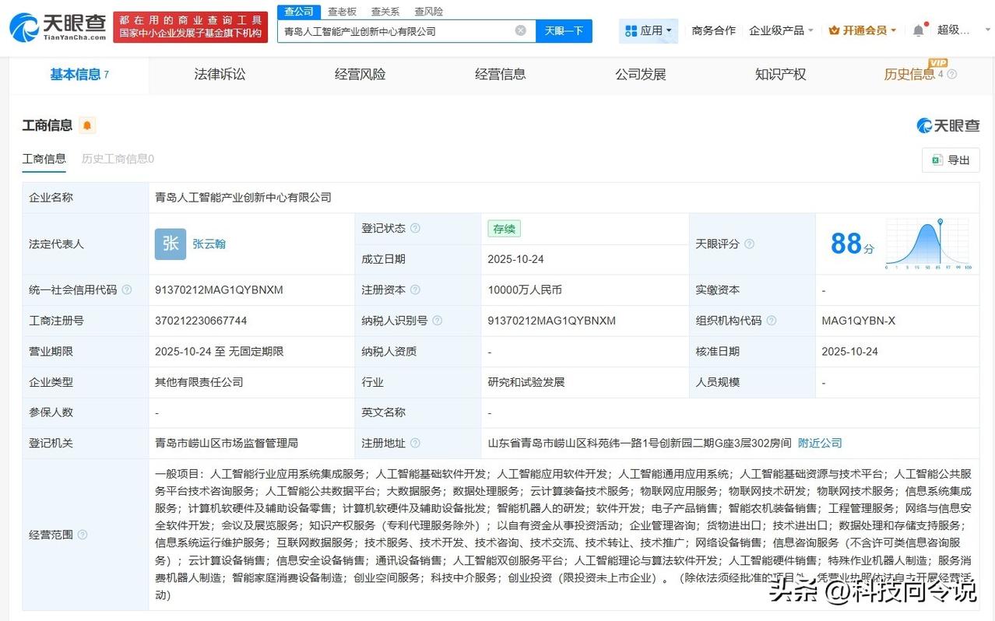This screenshot has width=995, height=621.
Task: Click help icon next to 经营范围
Action: click(x=83, y=535)
